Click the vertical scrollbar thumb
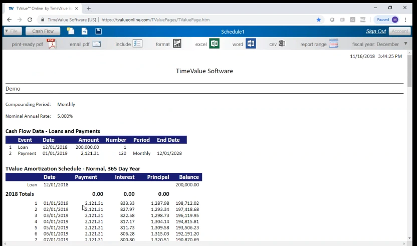The image size is (417, 246). point(409,71)
